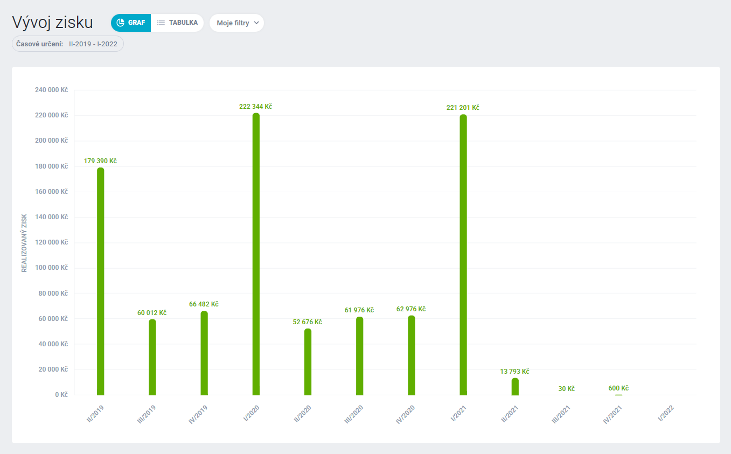Click the IV/2020 bar of 62 976 Kč

[412, 355]
